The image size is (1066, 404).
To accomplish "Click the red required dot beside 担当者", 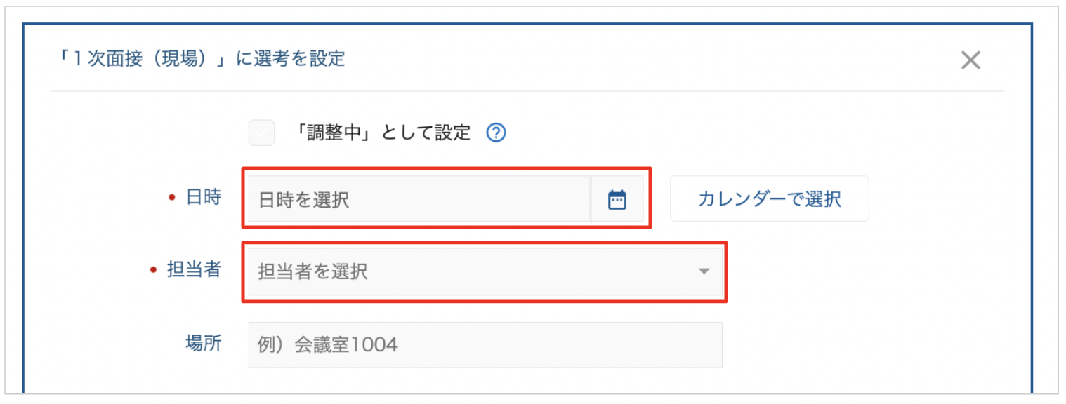I will click(x=154, y=270).
